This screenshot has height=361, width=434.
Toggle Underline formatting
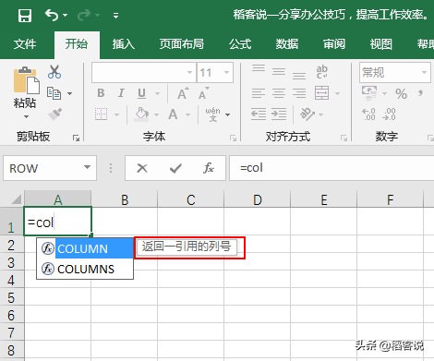[141, 93]
